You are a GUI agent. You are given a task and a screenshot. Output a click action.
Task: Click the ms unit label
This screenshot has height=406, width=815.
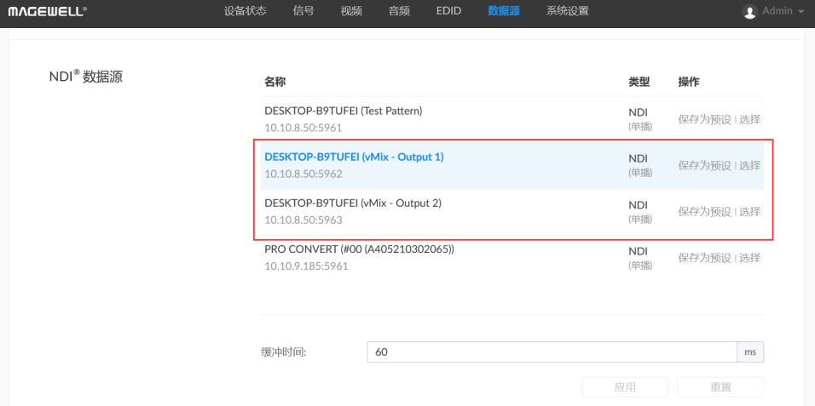pyautogui.click(x=750, y=352)
